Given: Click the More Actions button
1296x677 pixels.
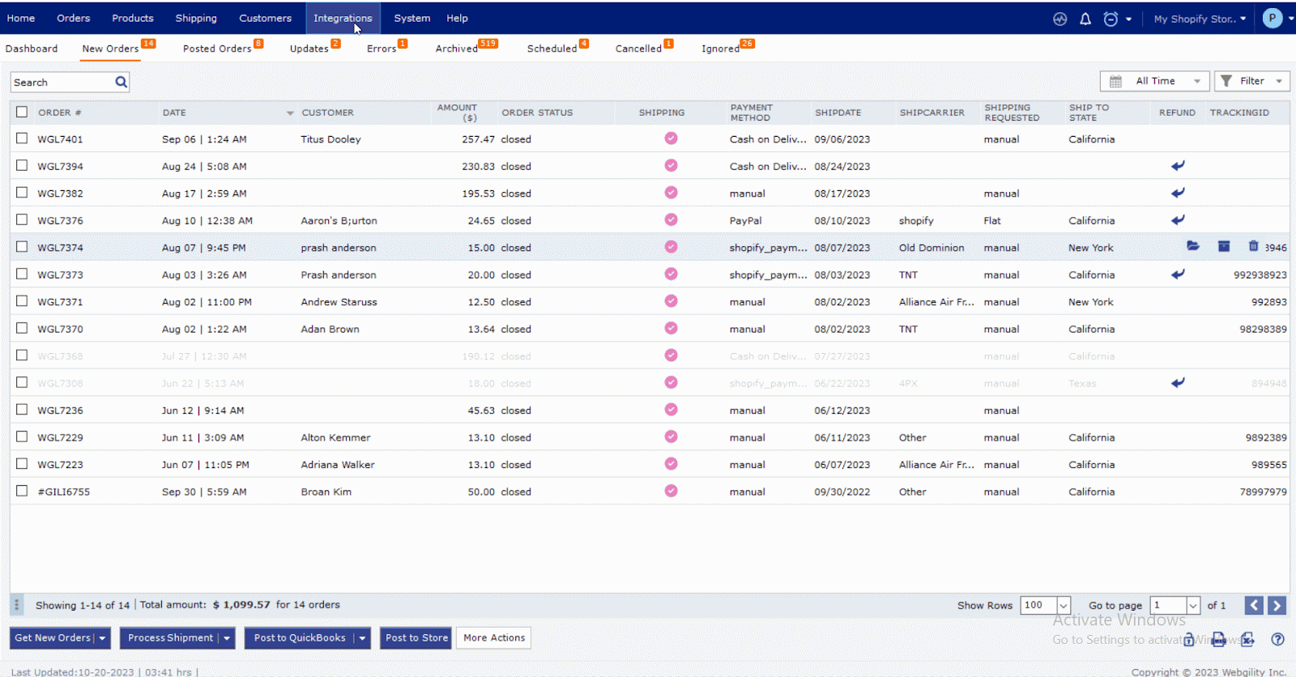Looking at the screenshot, I should pyautogui.click(x=494, y=638).
